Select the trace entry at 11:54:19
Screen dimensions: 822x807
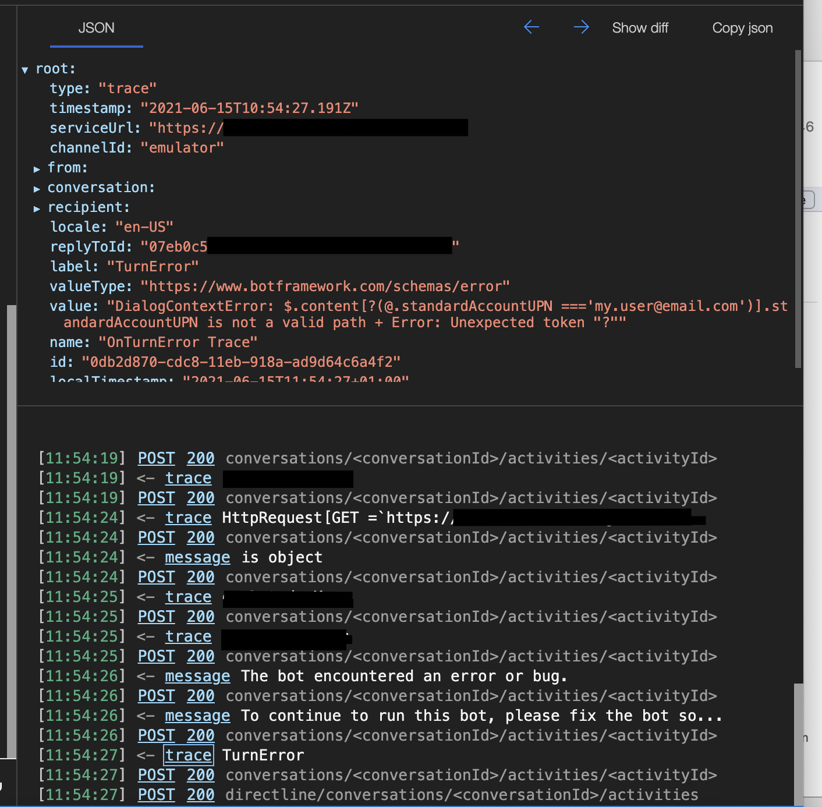click(188, 477)
